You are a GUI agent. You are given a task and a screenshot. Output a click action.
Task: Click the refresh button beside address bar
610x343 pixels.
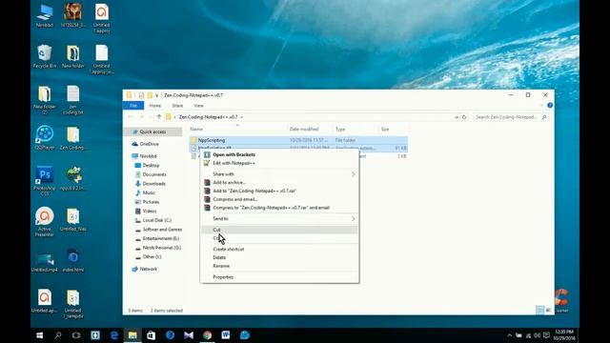point(464,117)
